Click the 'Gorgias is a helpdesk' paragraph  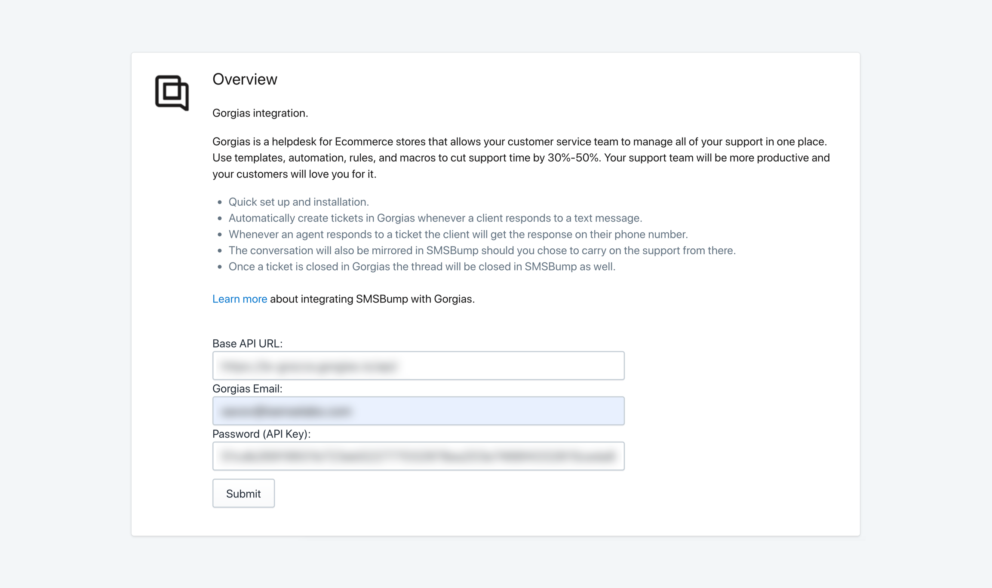pos(521,158)
